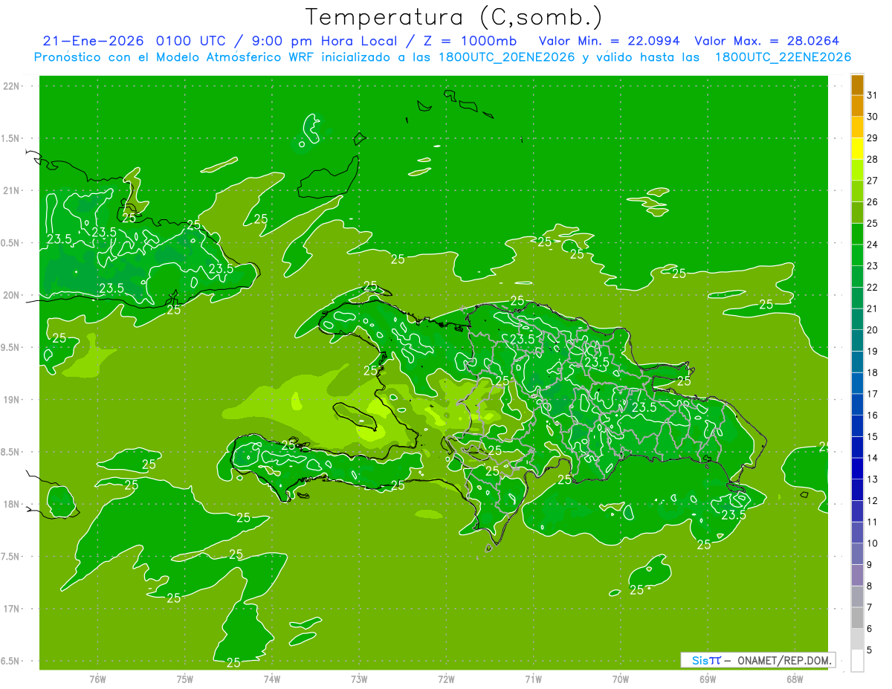Click the title 'Temperatura (C,somb.)'

(454, 17)
